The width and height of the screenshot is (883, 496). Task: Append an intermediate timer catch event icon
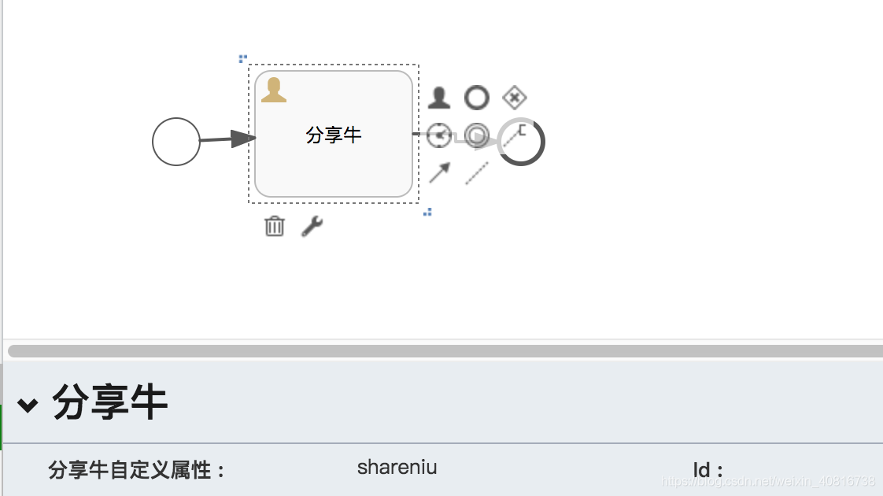click(x=439, y=135)
